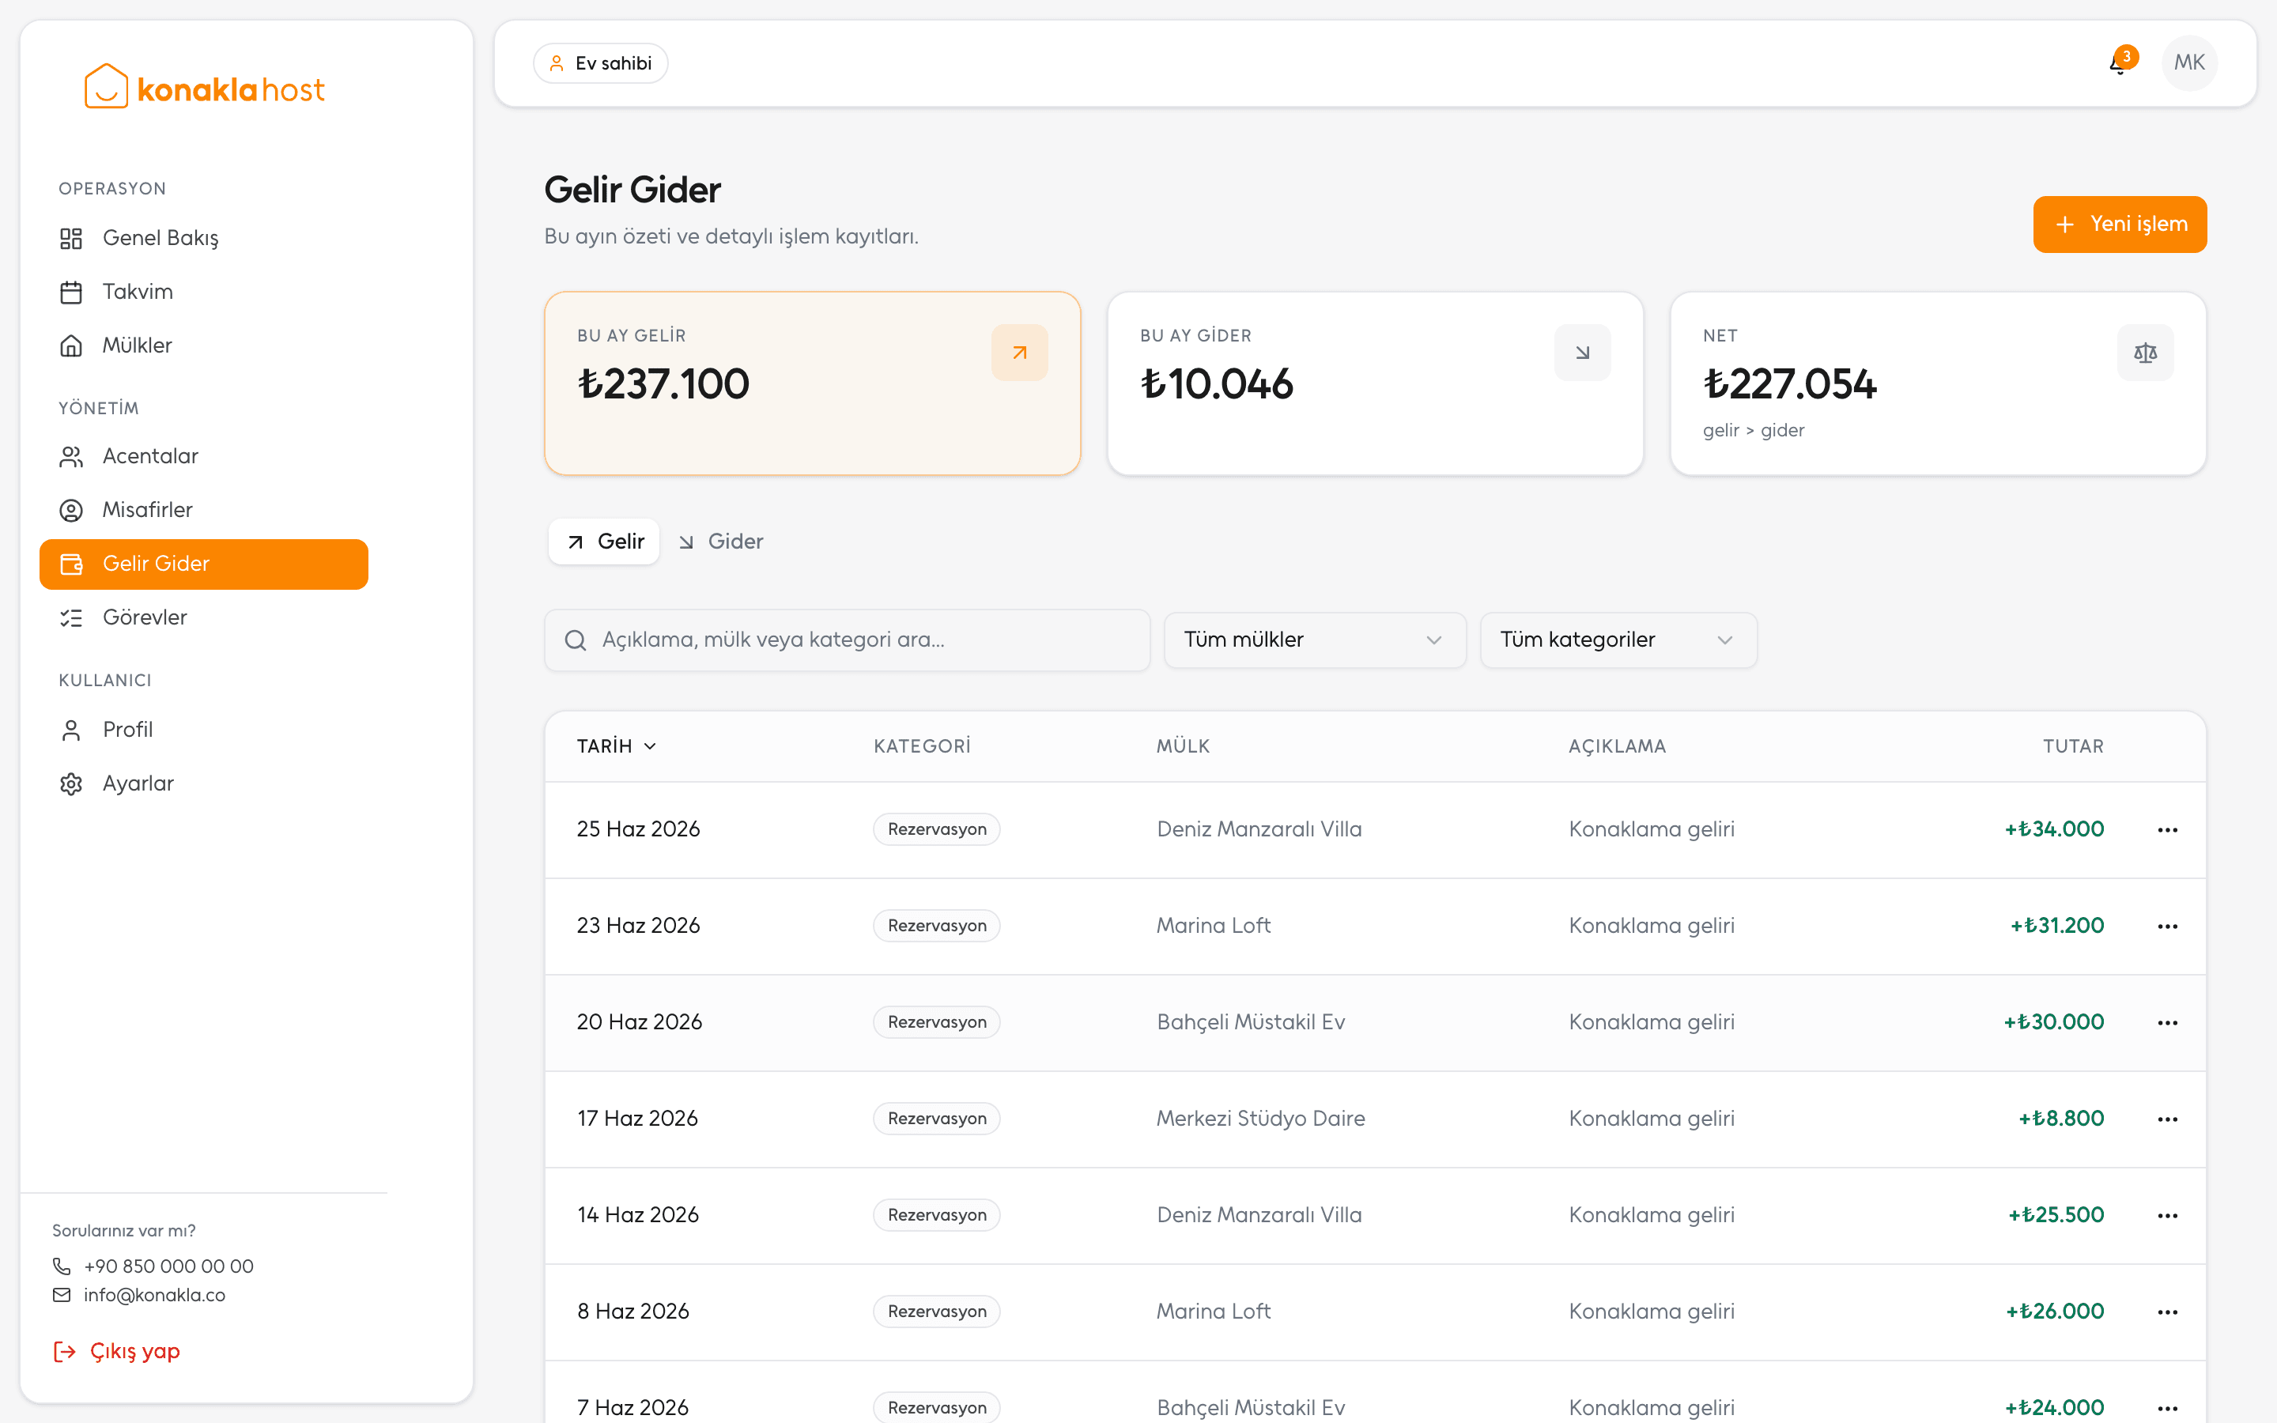Sort by the Tarih column header

617,746
